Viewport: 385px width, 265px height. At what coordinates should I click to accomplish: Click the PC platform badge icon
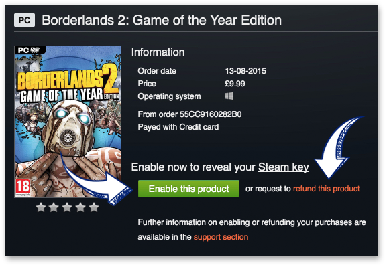pyautogui.click(x=24, y=20)
